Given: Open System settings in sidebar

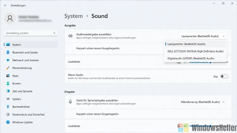Looking at the screenshot, I should tap(31, 45).
